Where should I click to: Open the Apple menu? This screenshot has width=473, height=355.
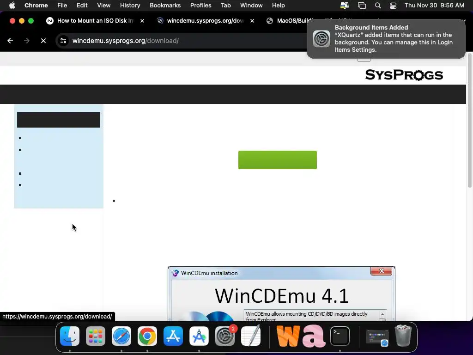point(12,6)
